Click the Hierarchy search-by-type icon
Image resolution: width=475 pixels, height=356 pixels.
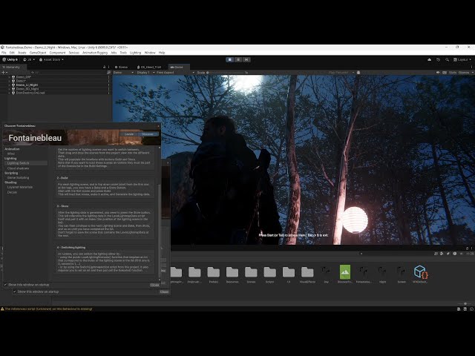109,73
